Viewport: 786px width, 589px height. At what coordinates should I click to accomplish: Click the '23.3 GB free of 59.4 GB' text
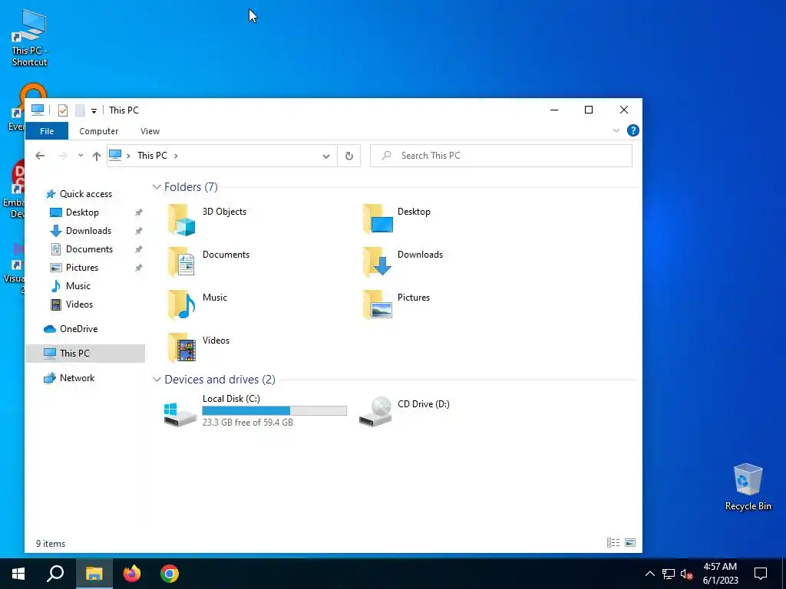pyautogui.click(x=248, y=423)
